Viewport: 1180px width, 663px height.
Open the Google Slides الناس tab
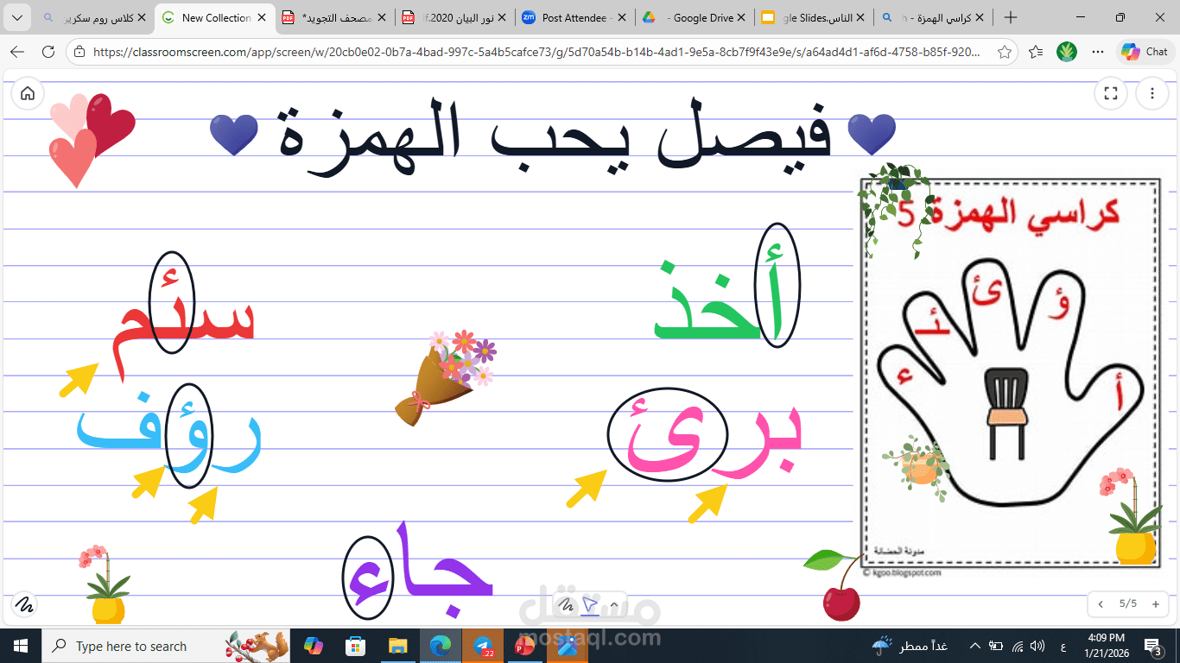point(811,17)
